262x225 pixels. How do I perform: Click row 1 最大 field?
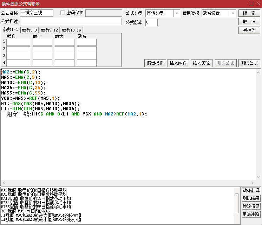click(x=65, y=42)
